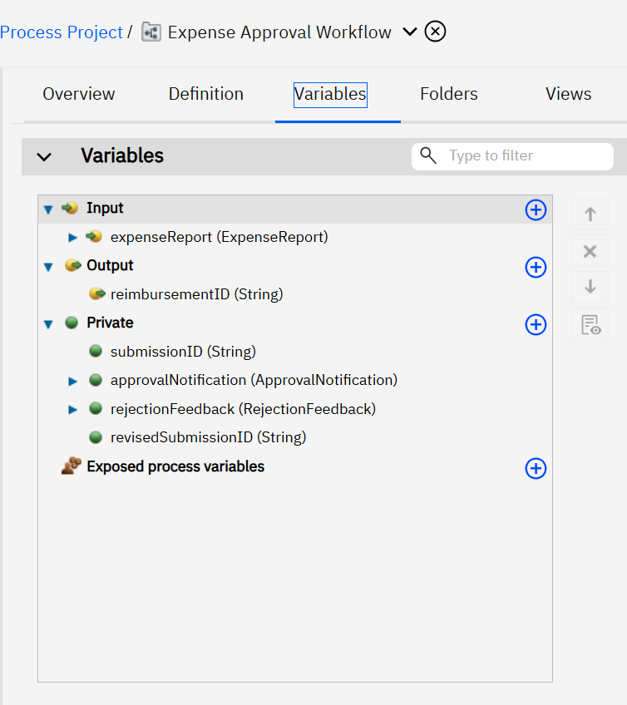Image resolution: width=627 pixels, height=705 pixels.
Task: Open the Folders tab
Action: pyautogui.click(x=449, y=94)
